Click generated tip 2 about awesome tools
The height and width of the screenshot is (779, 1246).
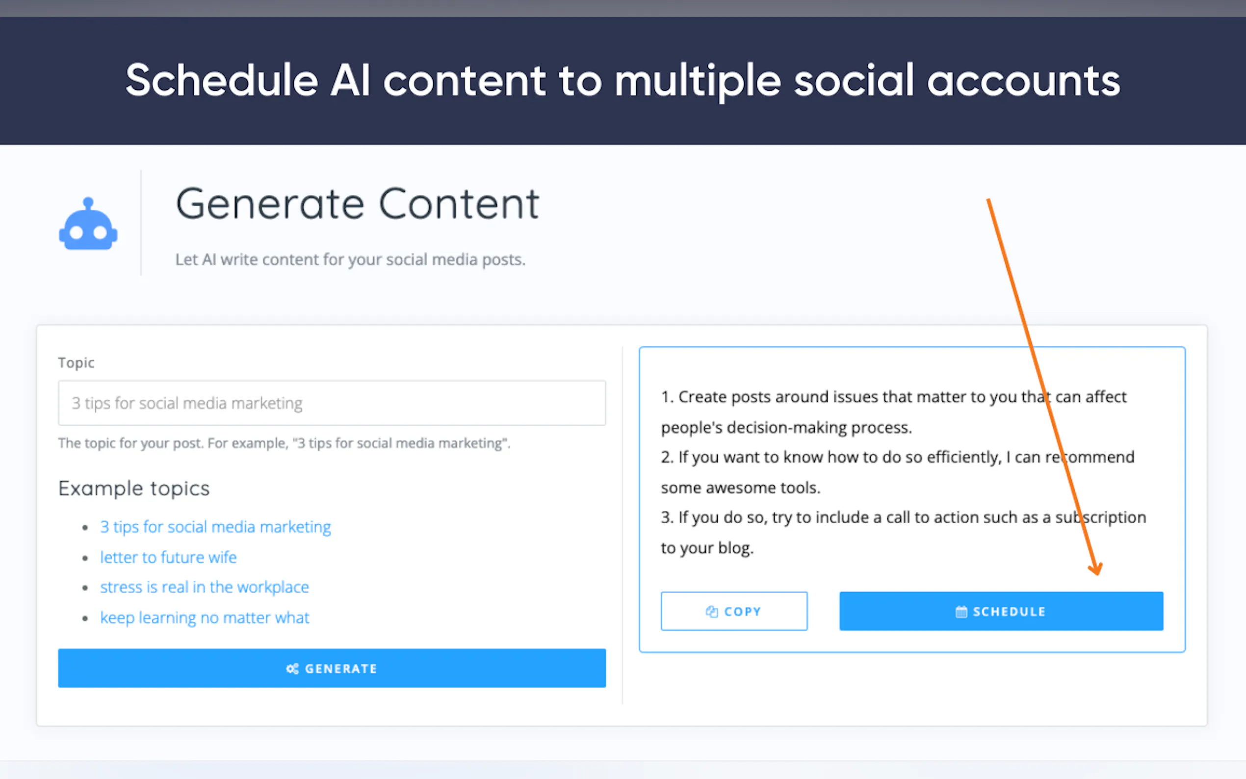(x=897, y=472)
